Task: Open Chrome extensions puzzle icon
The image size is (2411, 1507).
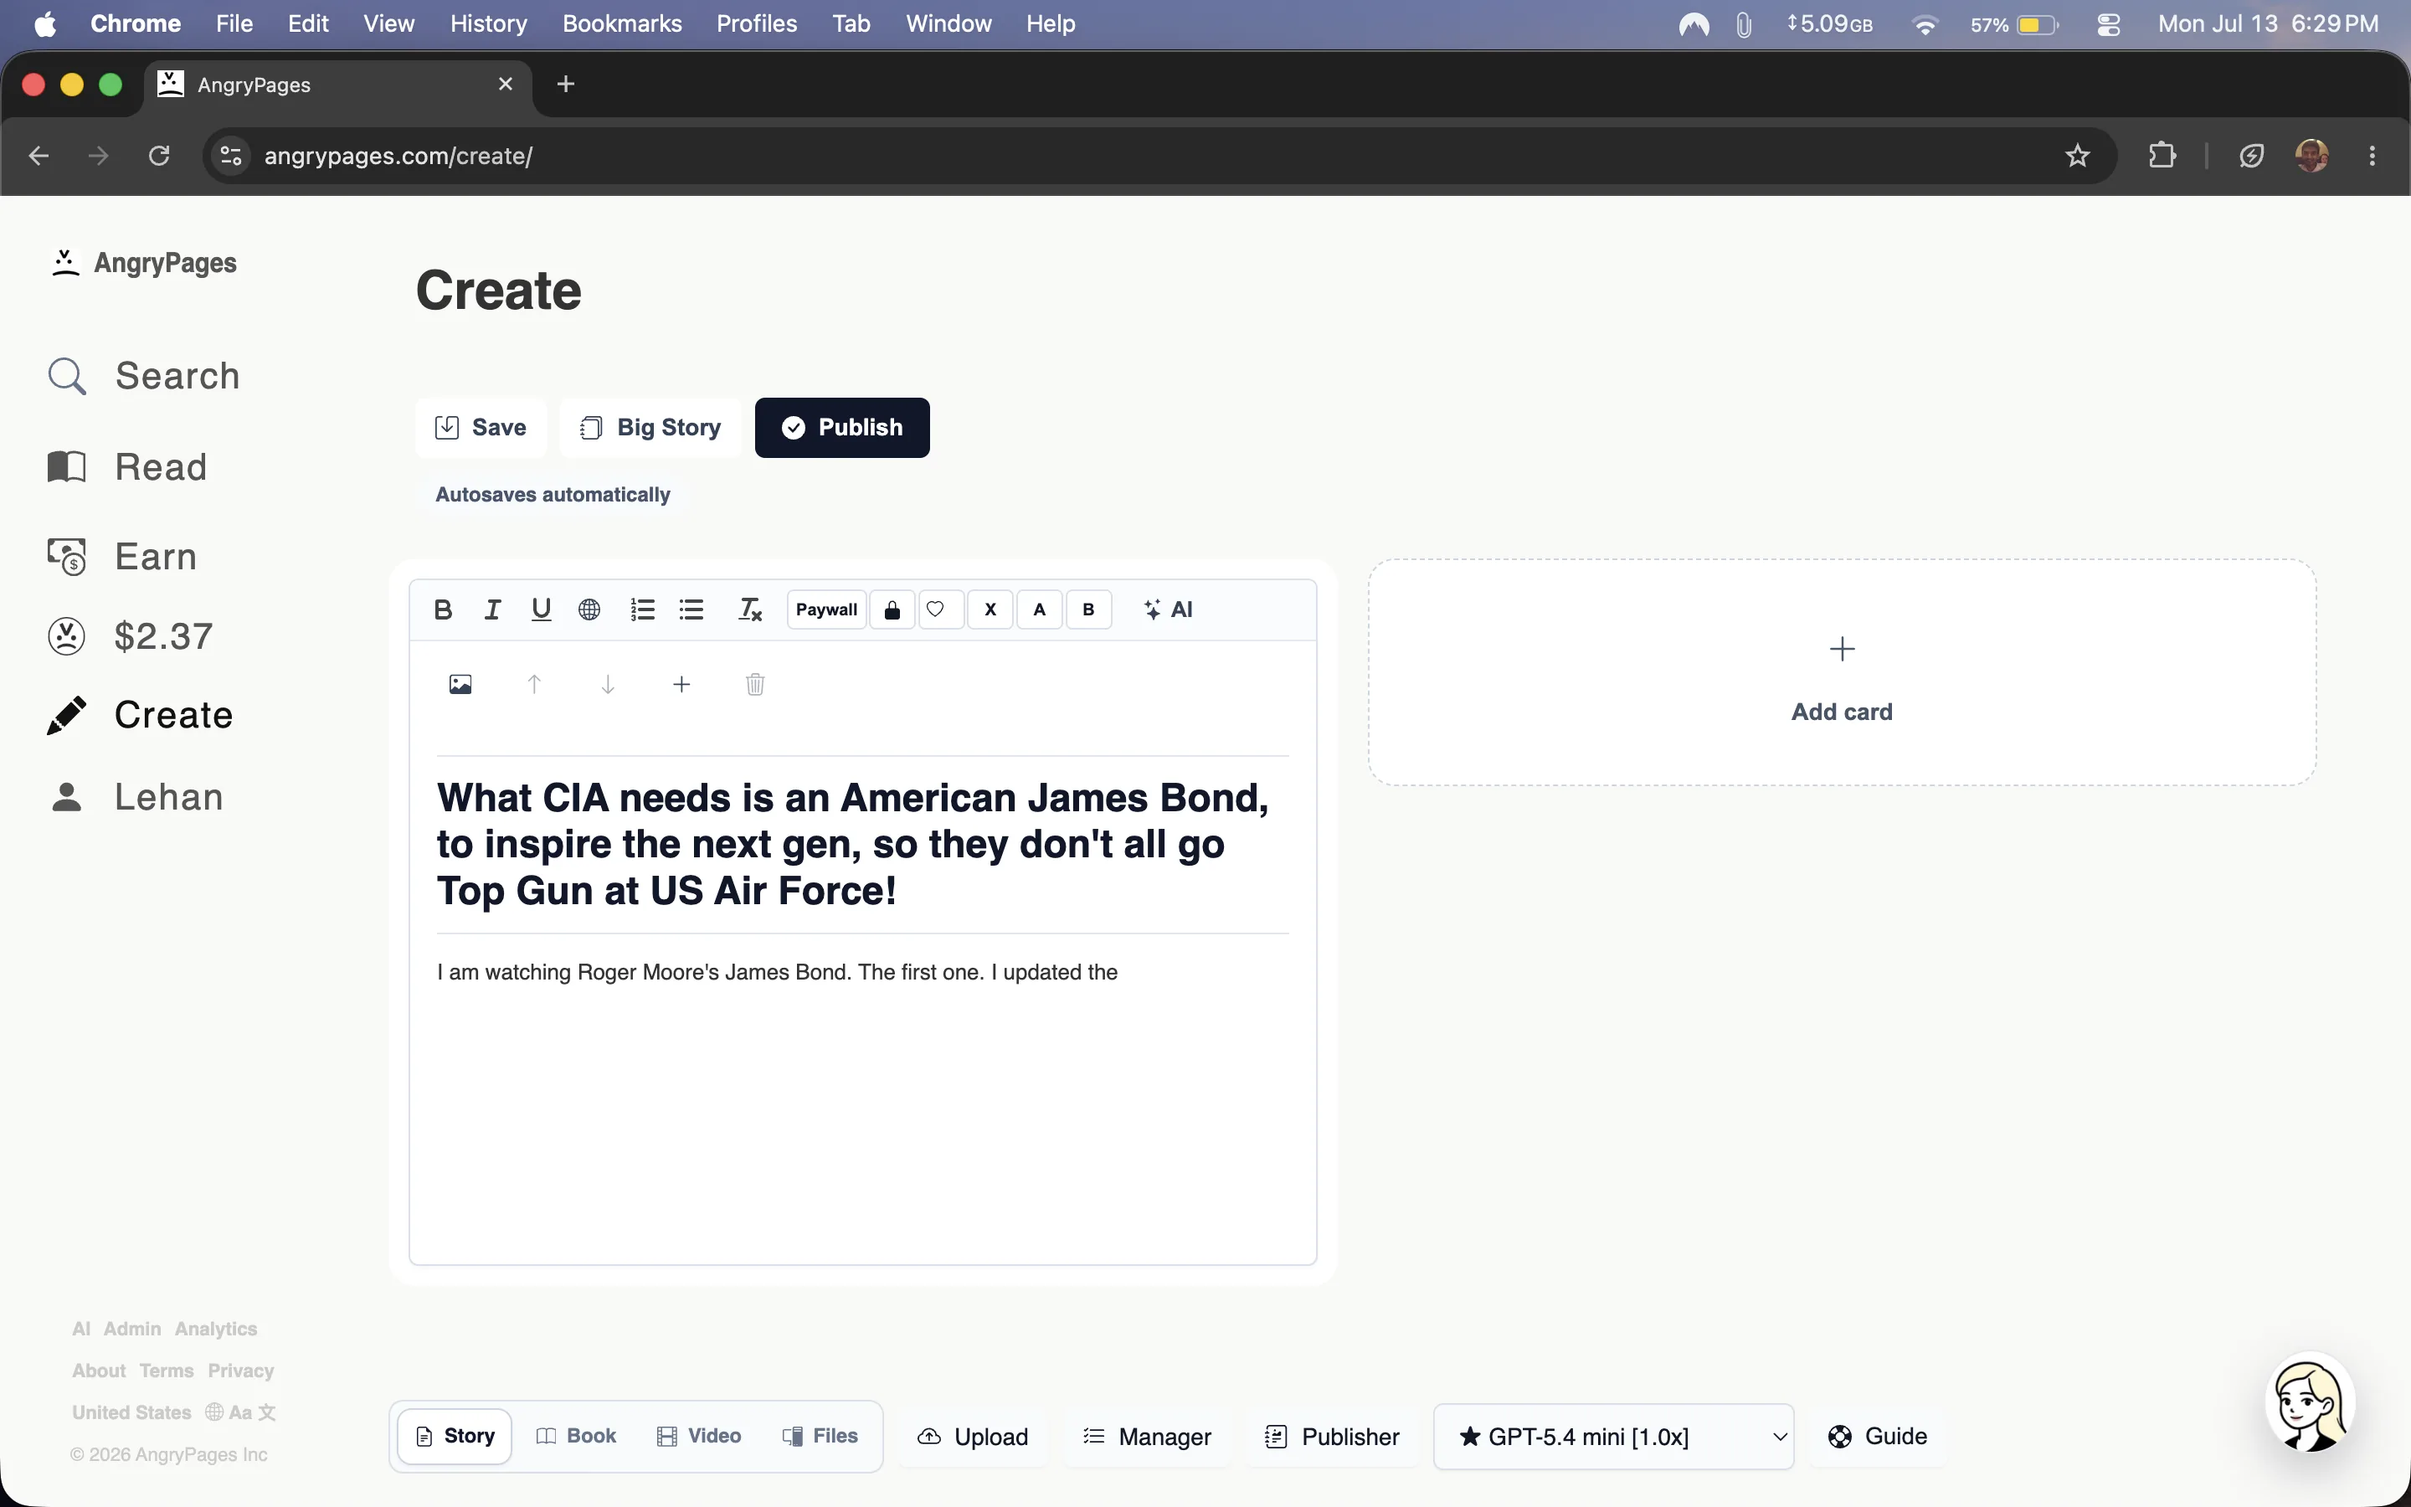Action: 2162,156
